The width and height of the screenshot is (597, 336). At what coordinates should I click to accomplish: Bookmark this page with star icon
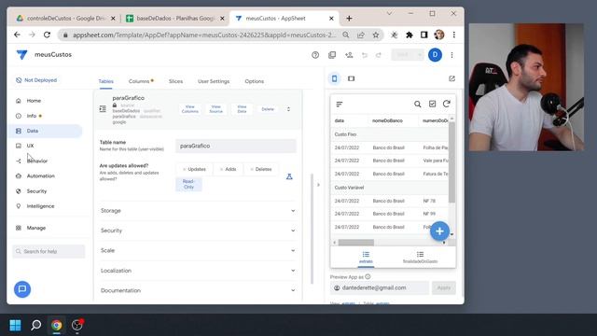pos(376,35)
